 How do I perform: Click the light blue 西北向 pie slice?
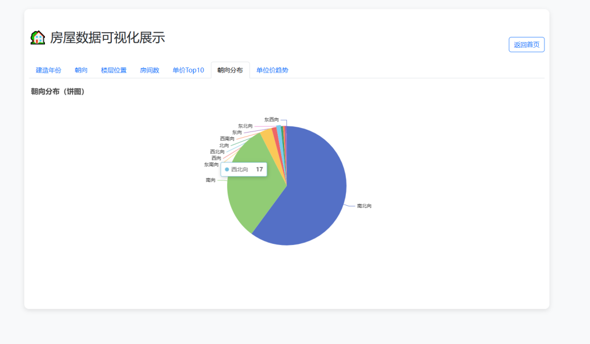point(279,130)
